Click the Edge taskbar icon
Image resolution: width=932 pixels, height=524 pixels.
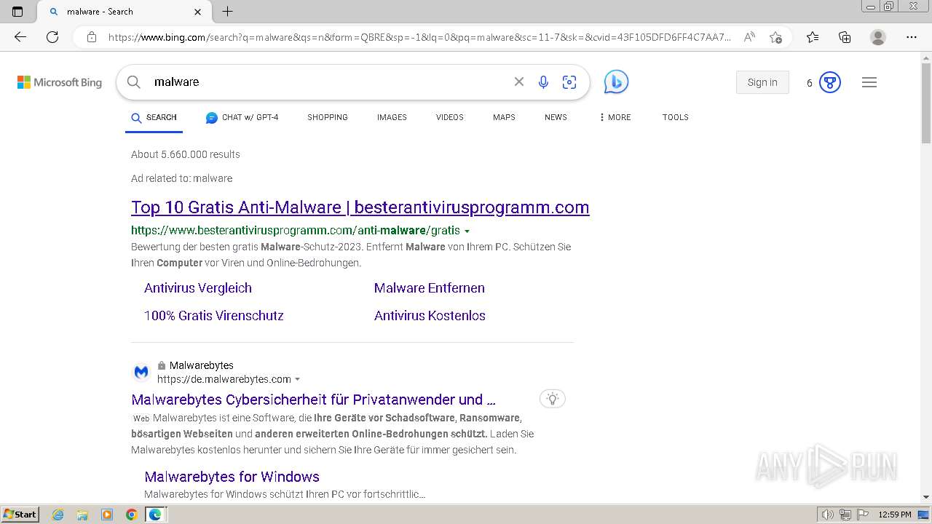click(x=155, y=515)
